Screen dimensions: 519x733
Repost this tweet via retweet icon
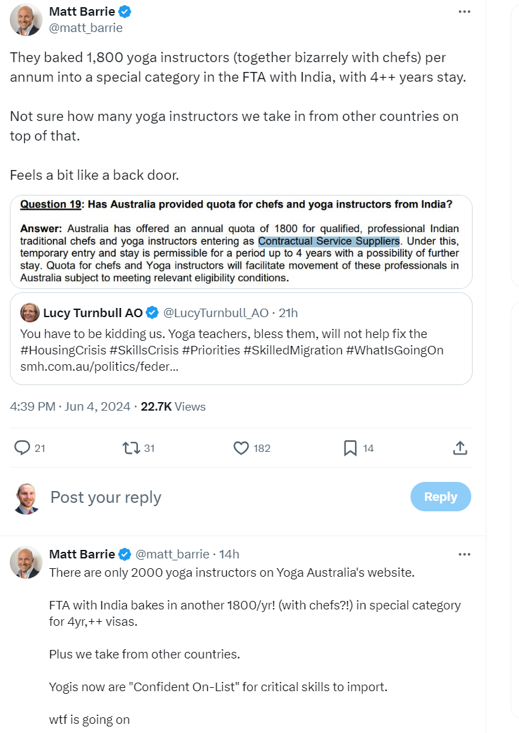[131, 448]
